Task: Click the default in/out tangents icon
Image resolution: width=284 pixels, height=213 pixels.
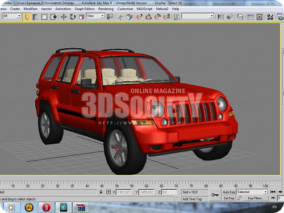Action: pos(240,198)
